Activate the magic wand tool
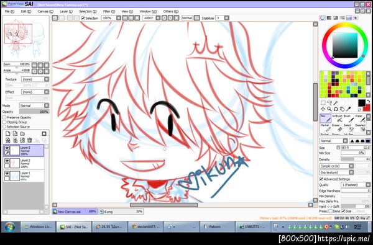 click(x=336, y=103)
